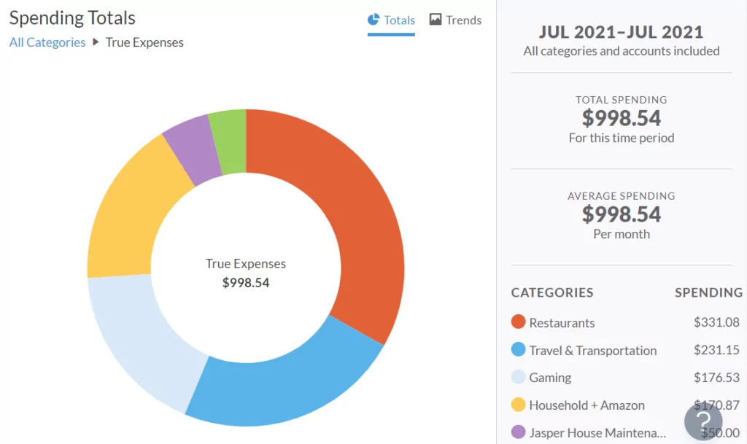Viewport: 747px width, 444px height.
Task: Click the Totals pie chart icon
Action: (373, 20)
